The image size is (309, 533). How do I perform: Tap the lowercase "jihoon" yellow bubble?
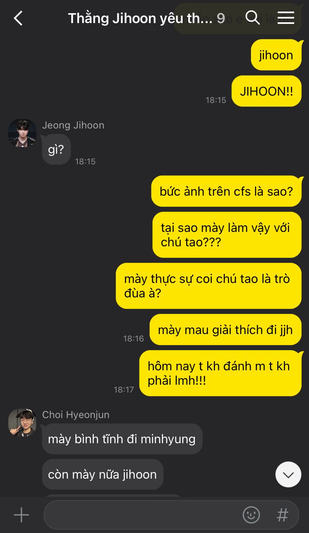pyautogui.click(x=276, y=55)
